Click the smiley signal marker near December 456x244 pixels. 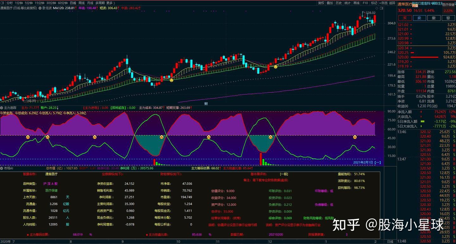275,67
